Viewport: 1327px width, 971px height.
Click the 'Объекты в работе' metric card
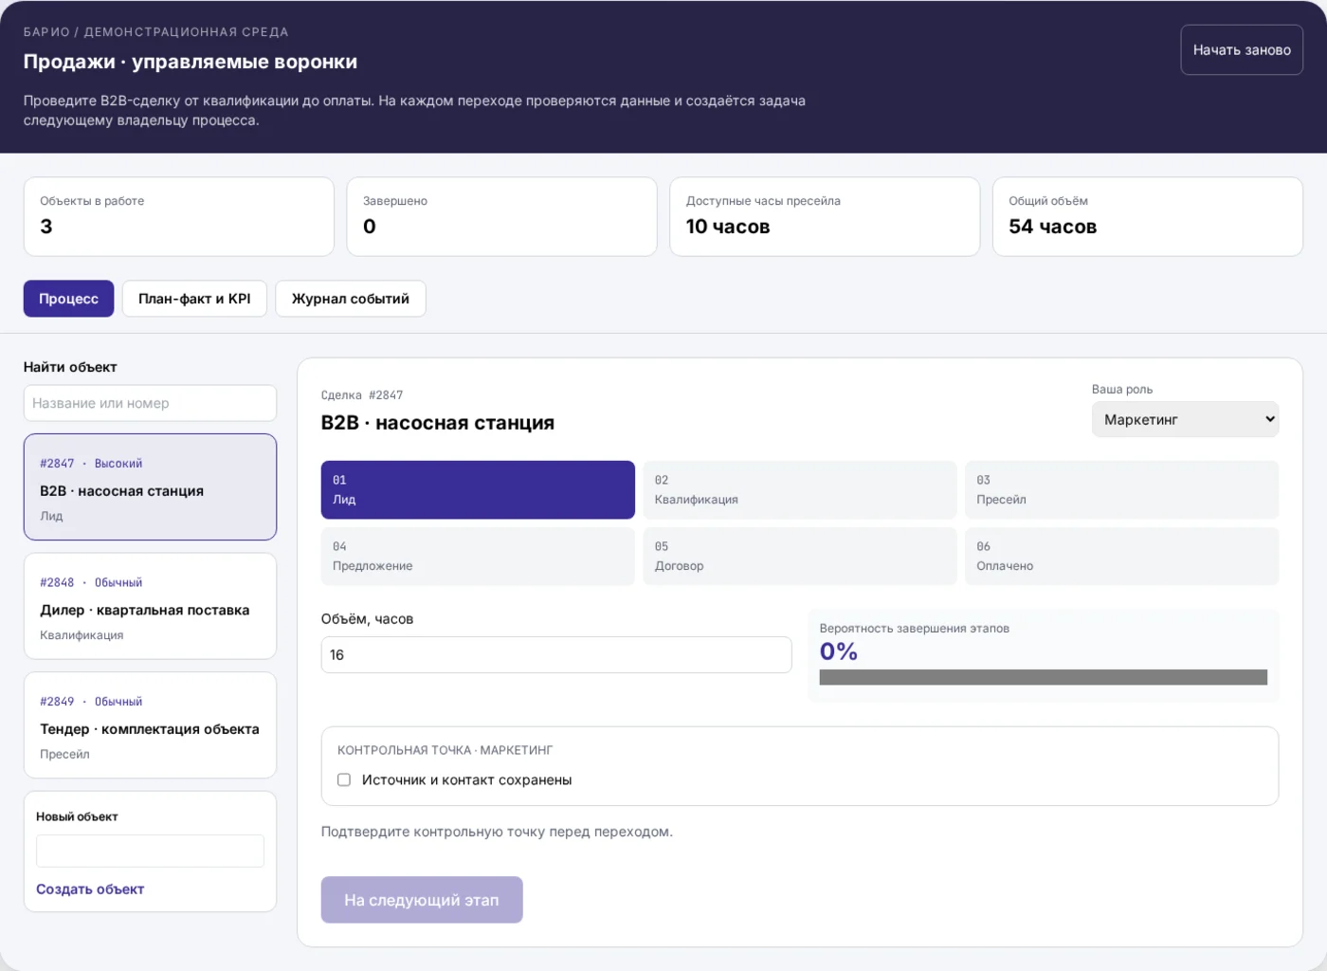179,216
